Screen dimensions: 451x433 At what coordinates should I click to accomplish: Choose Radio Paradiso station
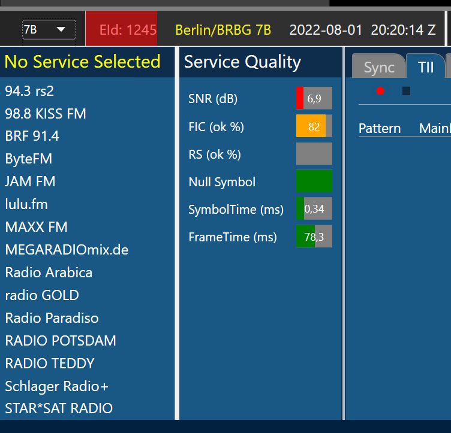pos(52,318)
